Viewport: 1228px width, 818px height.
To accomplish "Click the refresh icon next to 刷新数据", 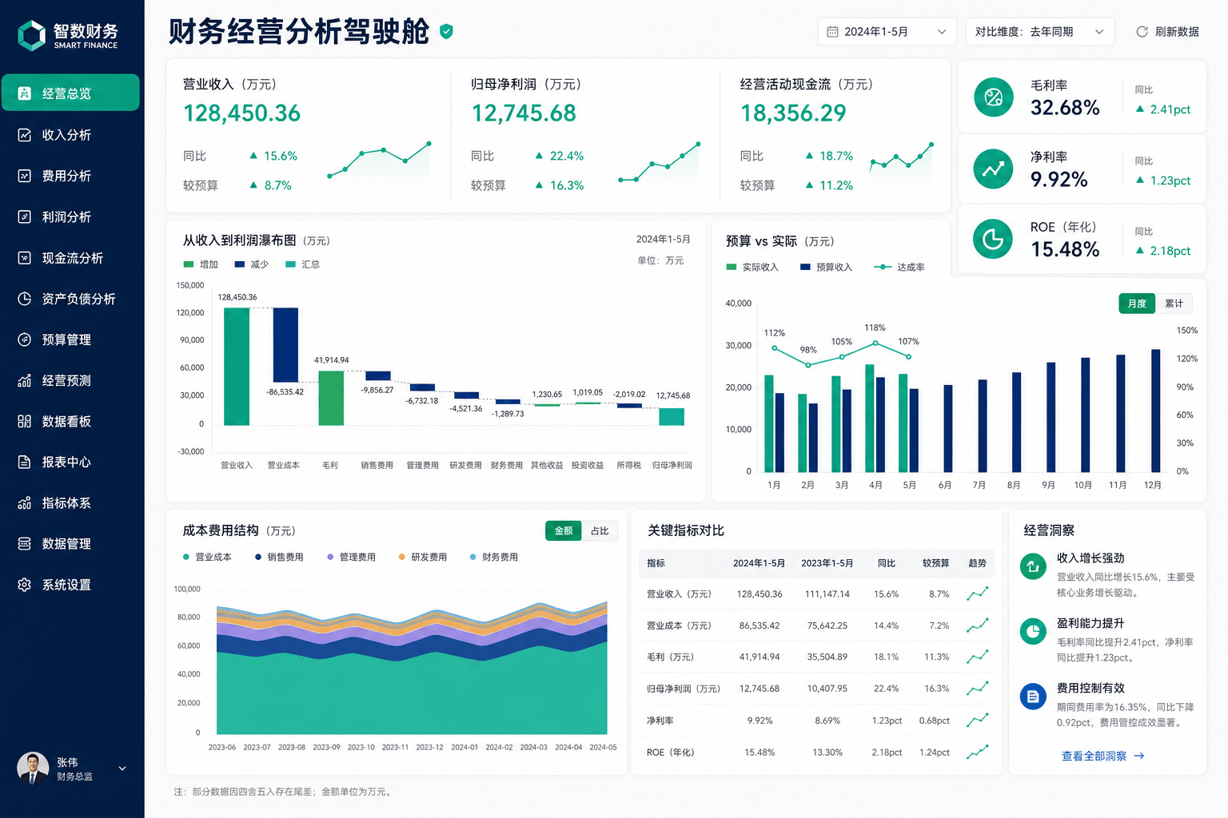I will pyautogui.click(x=1142, y=32).
